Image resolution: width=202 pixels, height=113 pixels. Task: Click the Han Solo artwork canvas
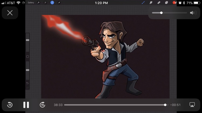pyautogui.click(x=105, y=56)
